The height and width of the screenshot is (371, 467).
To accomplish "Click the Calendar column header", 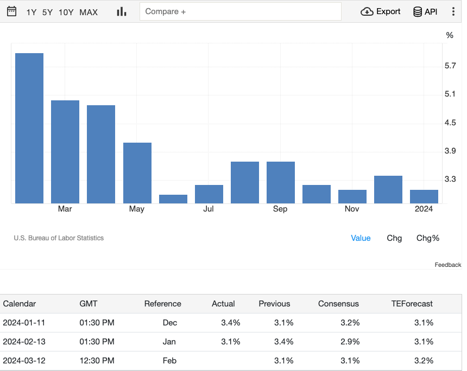I will pos(20,303).
